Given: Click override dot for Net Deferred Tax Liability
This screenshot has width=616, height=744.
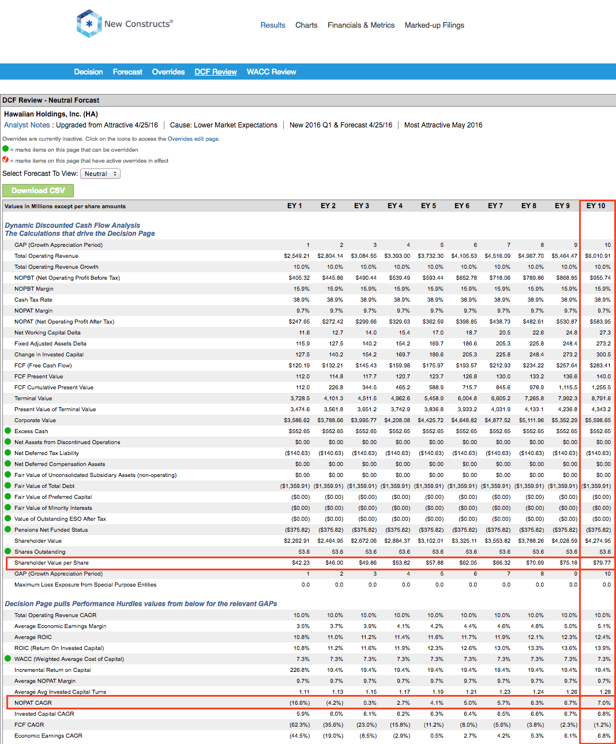Looking at the screenshot, I should tap(8, 453).
